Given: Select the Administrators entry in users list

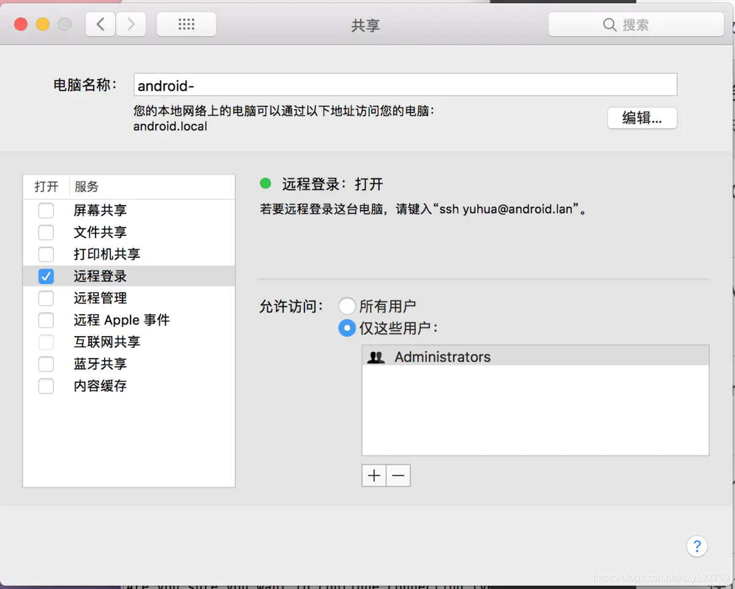Looking at the screenshot, I should 535,357.
